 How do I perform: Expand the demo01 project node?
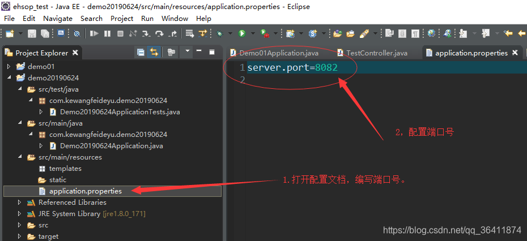tap(9, 66)
